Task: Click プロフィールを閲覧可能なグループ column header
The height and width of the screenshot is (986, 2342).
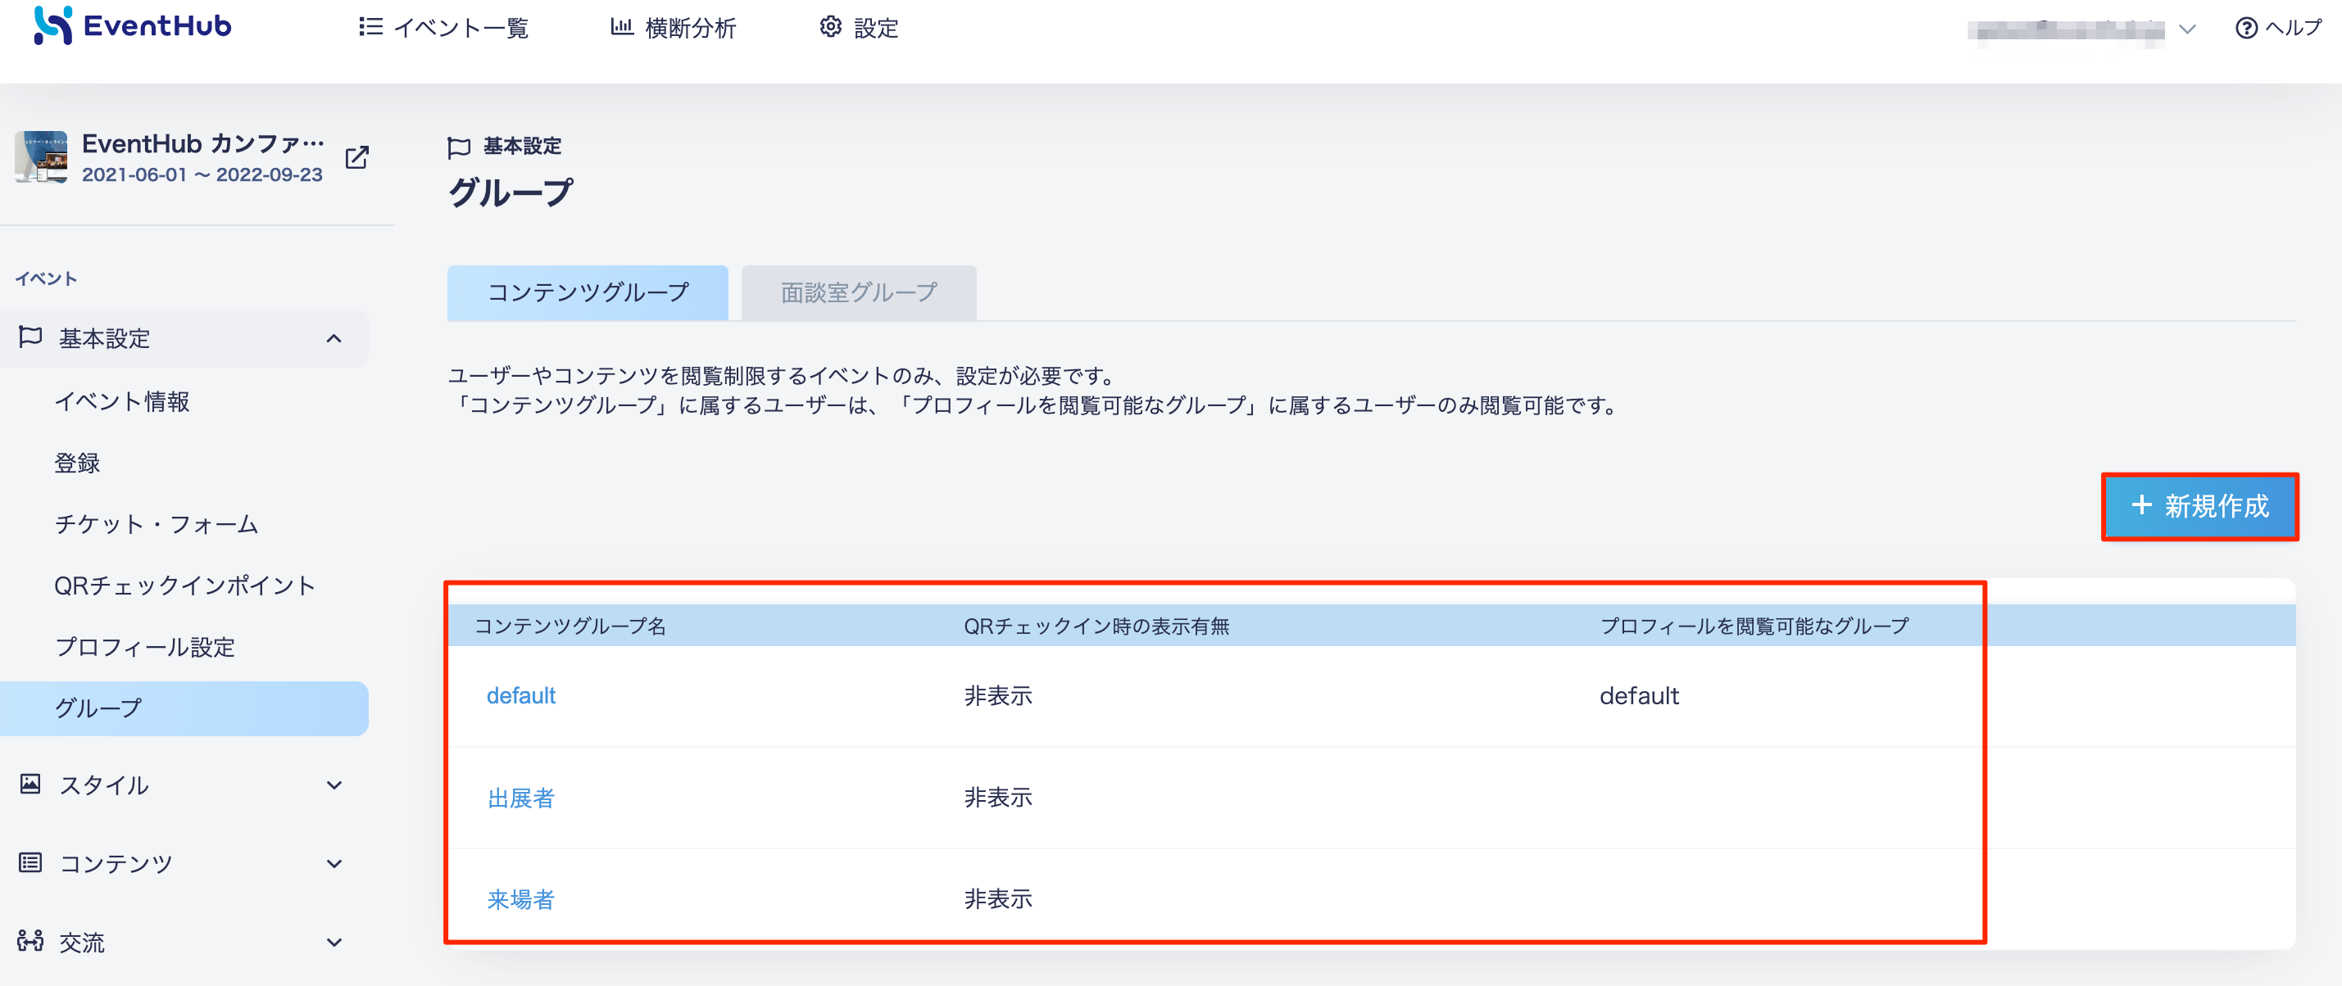Action: point(1754,626)
